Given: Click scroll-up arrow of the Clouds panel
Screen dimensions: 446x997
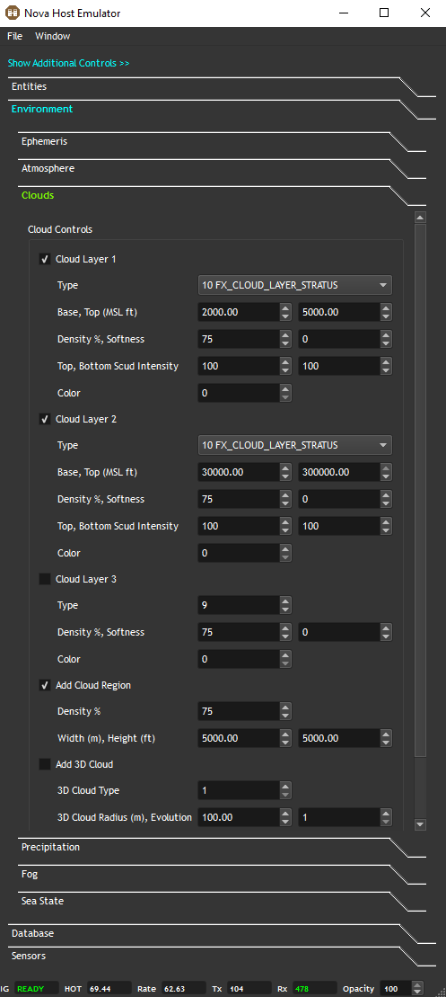Looking at the screenshot, I should pyautogui.click(x=420, y=218).
